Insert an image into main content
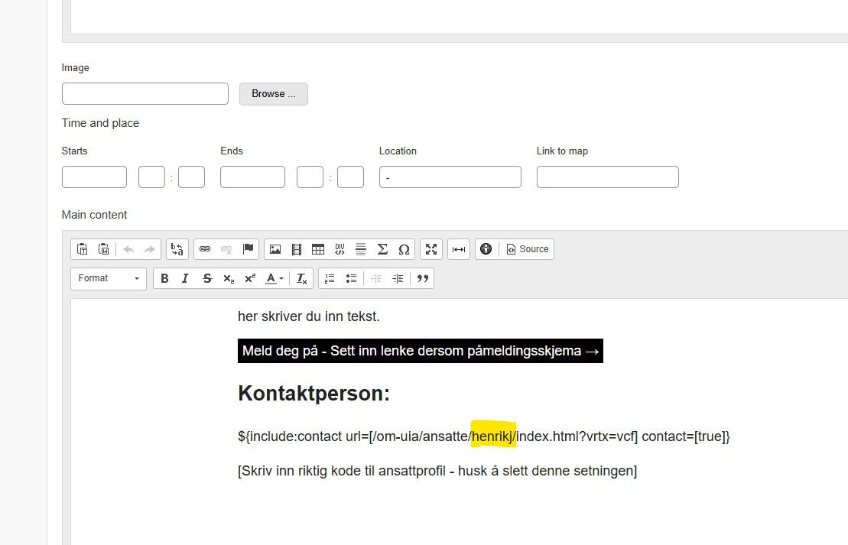 click(275, 249)
